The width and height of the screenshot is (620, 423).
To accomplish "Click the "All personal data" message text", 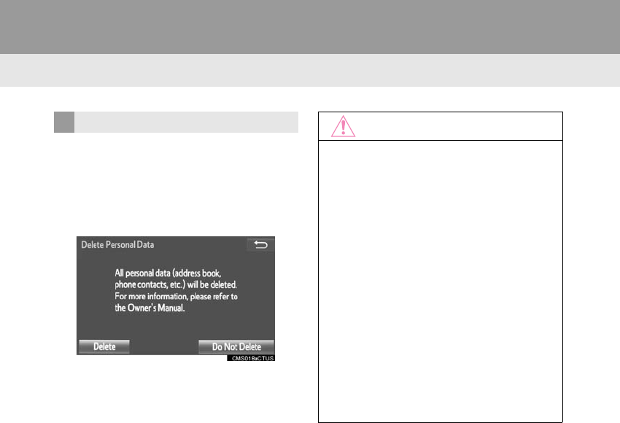I will pyautogui.click(x=176, y=290).
